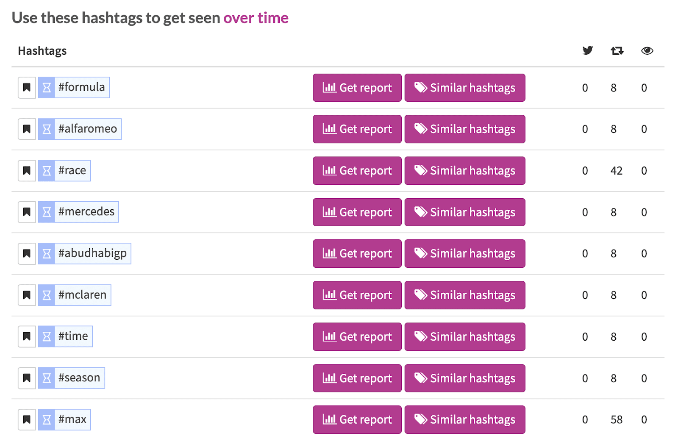This screenshot has width=678, height=447.
Task: Click the Twitter bird column icon
Action: click(587, 50)
